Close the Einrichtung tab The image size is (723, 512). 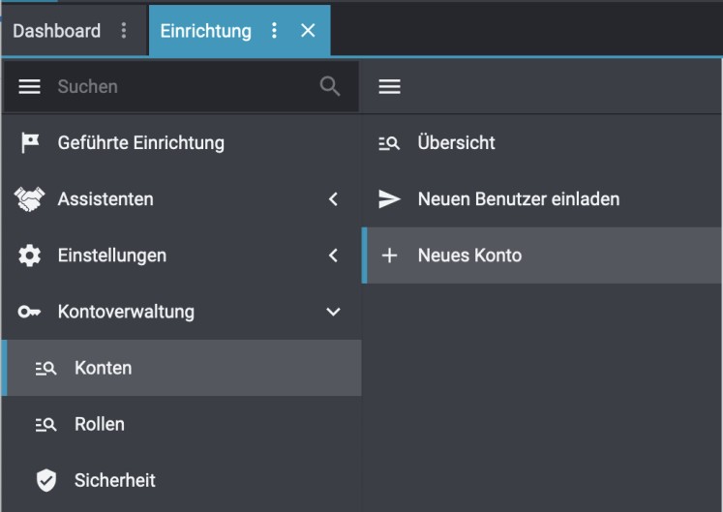[x=308, y=31]
